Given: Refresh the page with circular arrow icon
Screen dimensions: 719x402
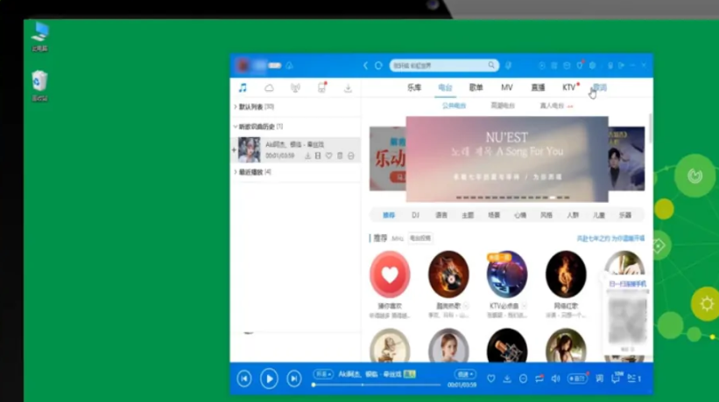Looking at the screenshot, I should [378, 66].
